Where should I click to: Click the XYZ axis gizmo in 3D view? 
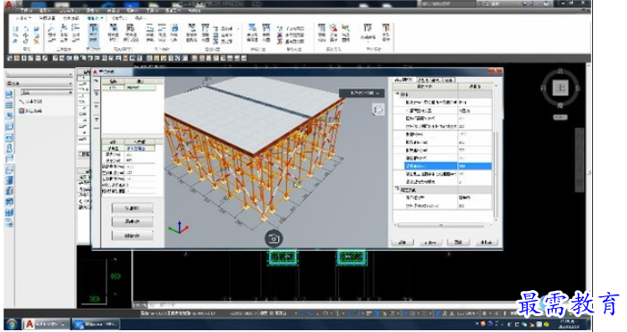pyautogui.click(x=179, y=228)
